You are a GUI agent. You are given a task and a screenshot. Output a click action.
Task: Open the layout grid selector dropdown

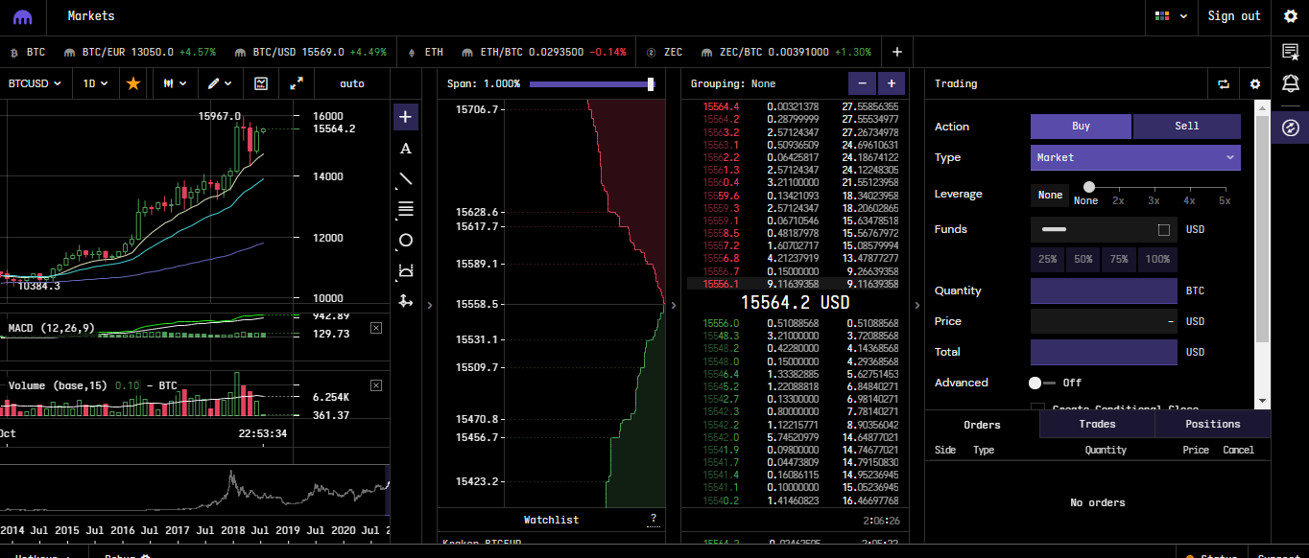(x=1171, y=16)
